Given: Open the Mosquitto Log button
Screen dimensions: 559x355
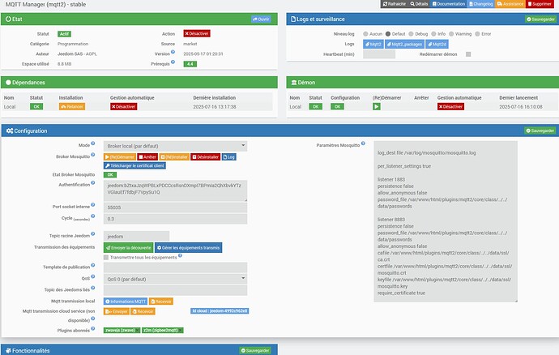Looking at the screenshot, I should tap(229, 157).
